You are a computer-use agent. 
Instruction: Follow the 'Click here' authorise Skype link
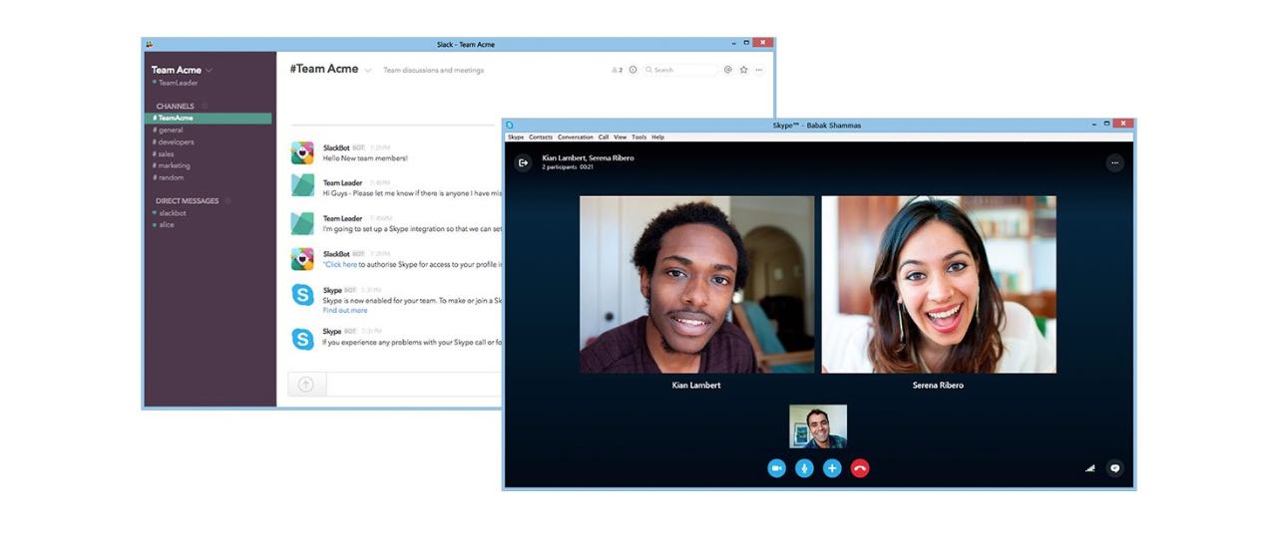340,265
